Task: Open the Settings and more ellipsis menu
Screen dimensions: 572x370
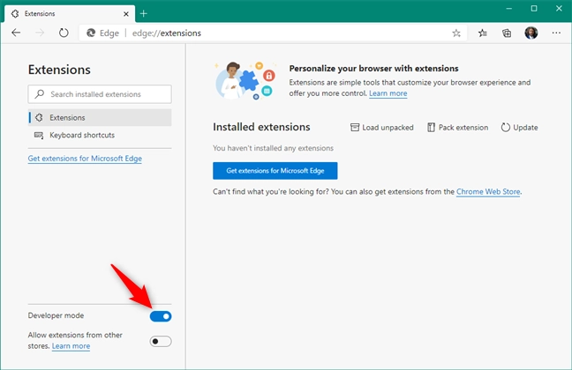Action: click(x=556, y=33)
